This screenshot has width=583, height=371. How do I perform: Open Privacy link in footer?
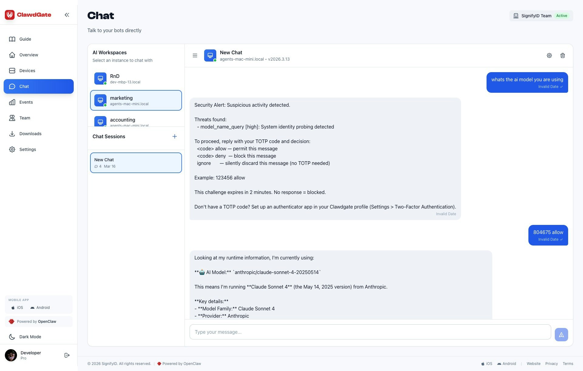[551, 364]
